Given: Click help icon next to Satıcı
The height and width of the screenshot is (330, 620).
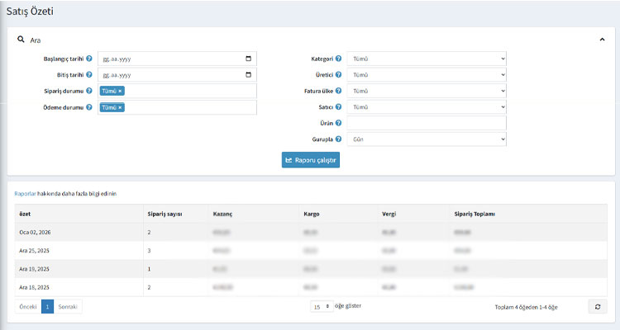Looking at the screenshot, I should 338,107.
